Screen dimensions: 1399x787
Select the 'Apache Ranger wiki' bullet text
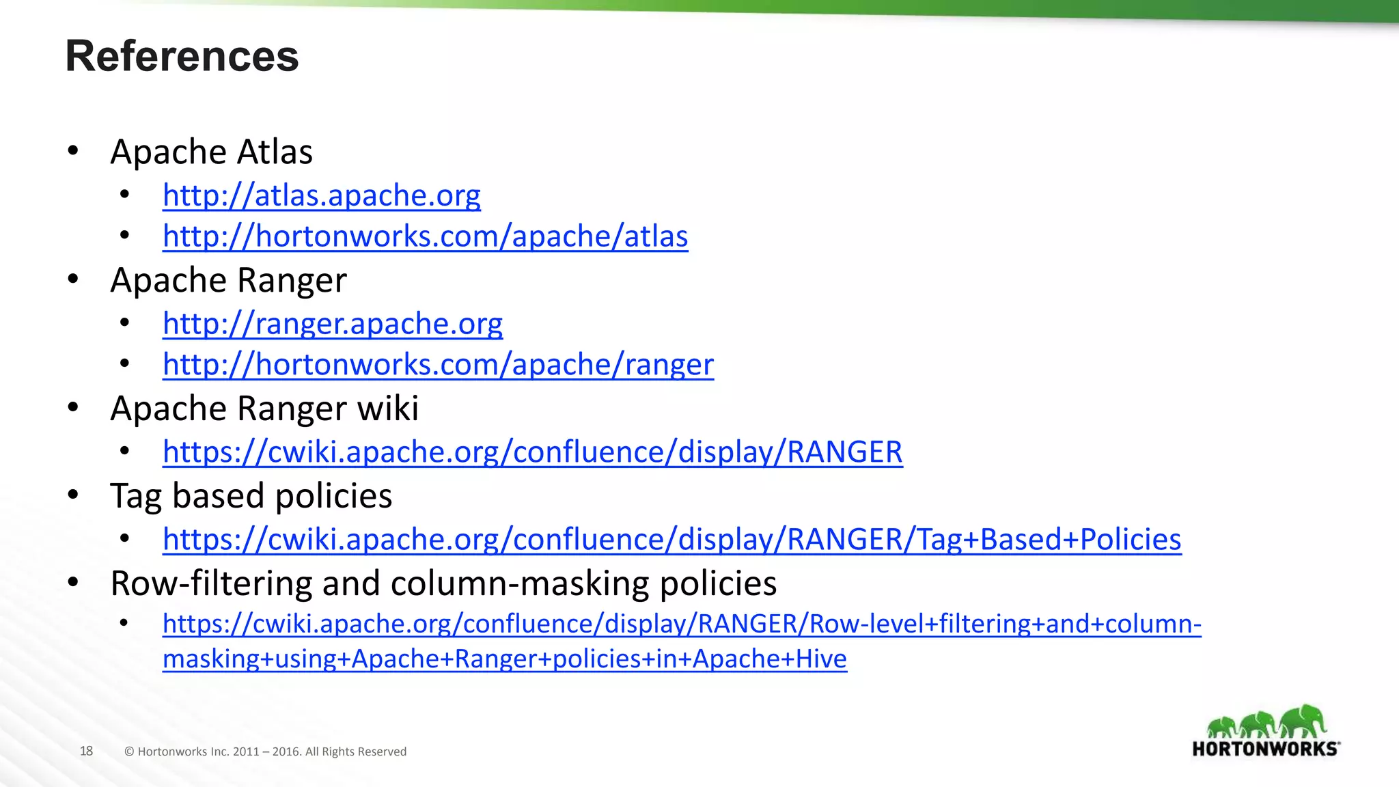tap(265, 409)
